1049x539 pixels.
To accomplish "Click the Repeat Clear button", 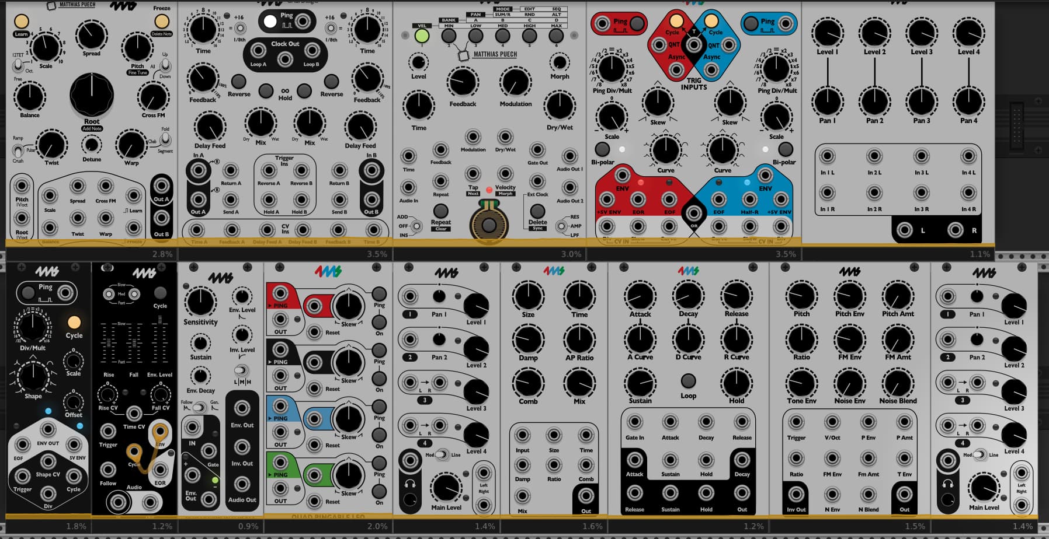I will pos(441,210).
